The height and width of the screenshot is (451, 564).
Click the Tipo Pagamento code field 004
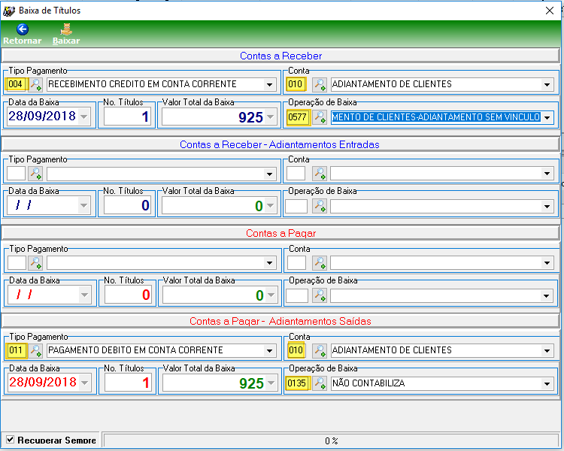click(16, 84)
